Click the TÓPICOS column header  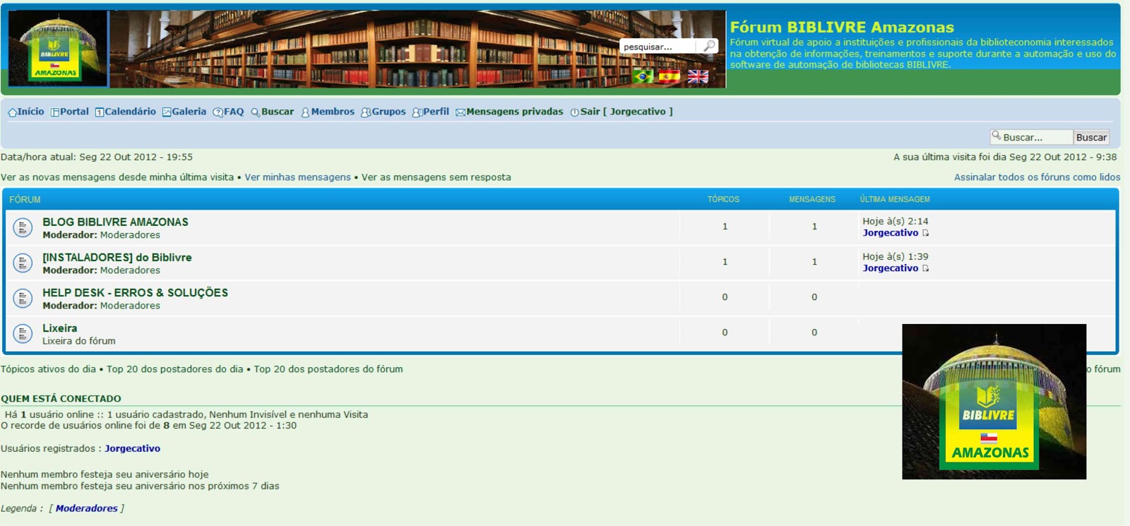point(723,200)
